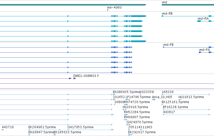Click the 3033358 feature label

point(147,92)
